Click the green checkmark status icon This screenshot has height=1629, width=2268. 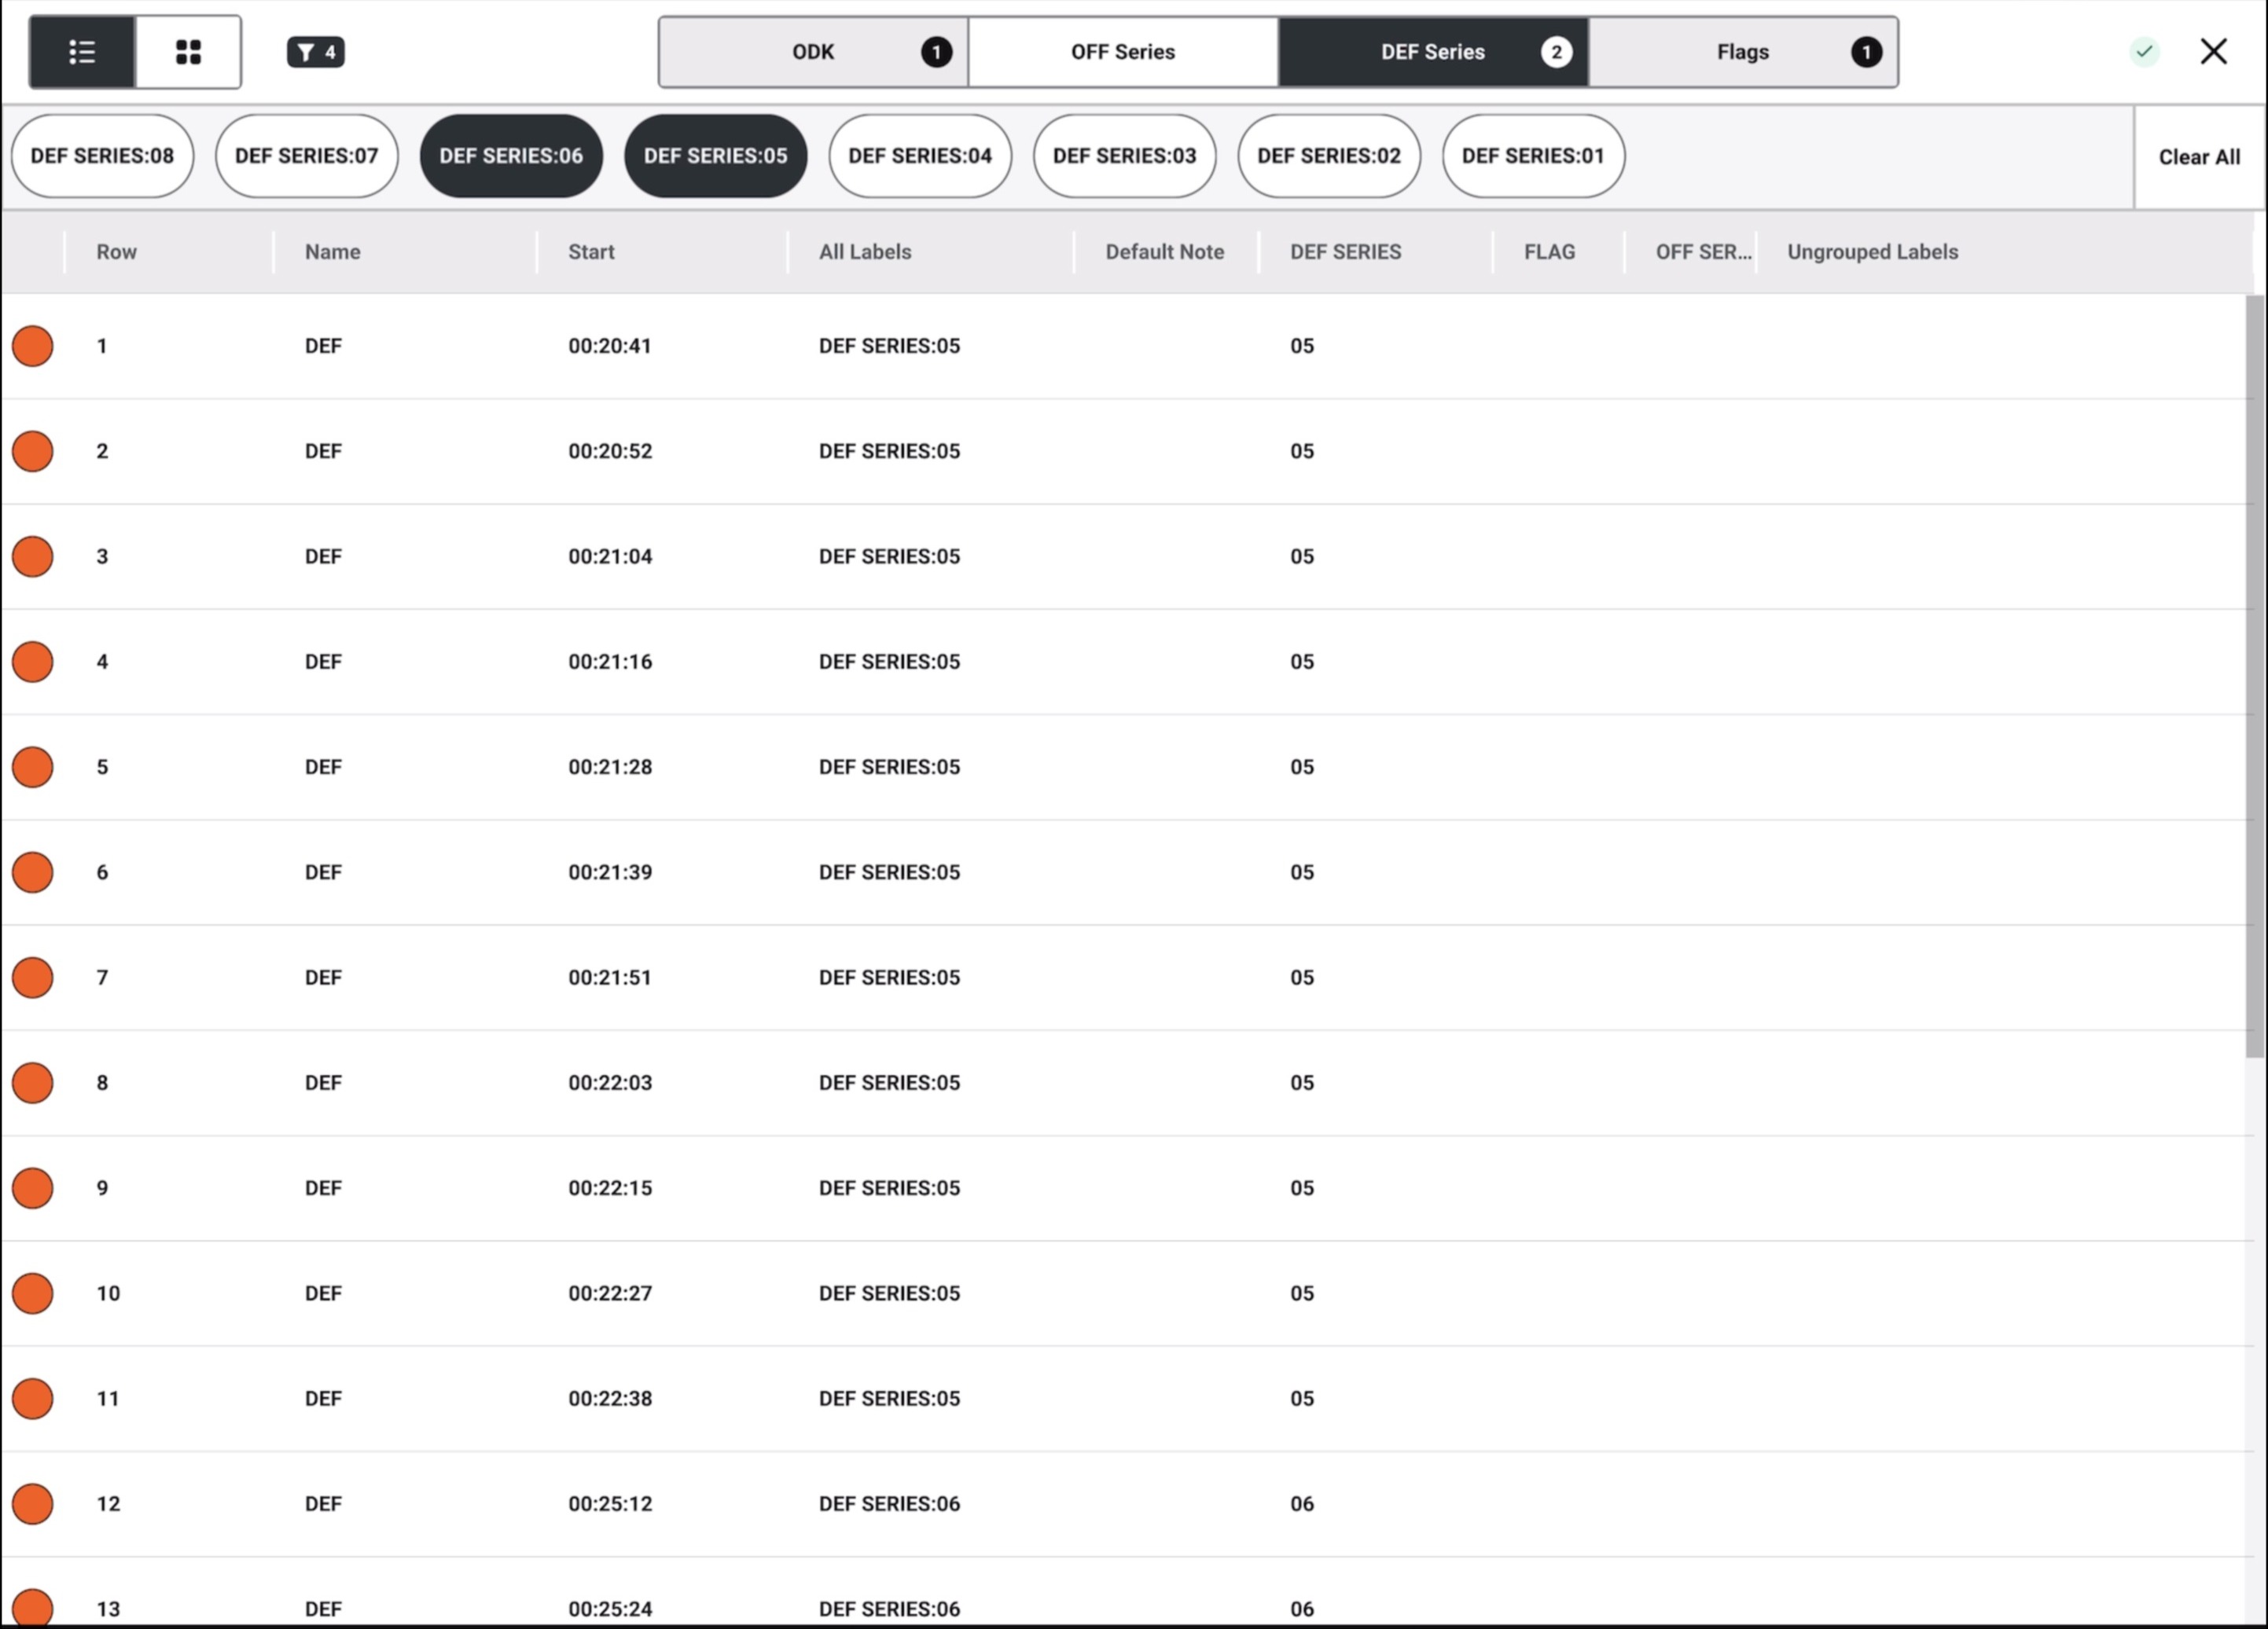[2144, 52]
